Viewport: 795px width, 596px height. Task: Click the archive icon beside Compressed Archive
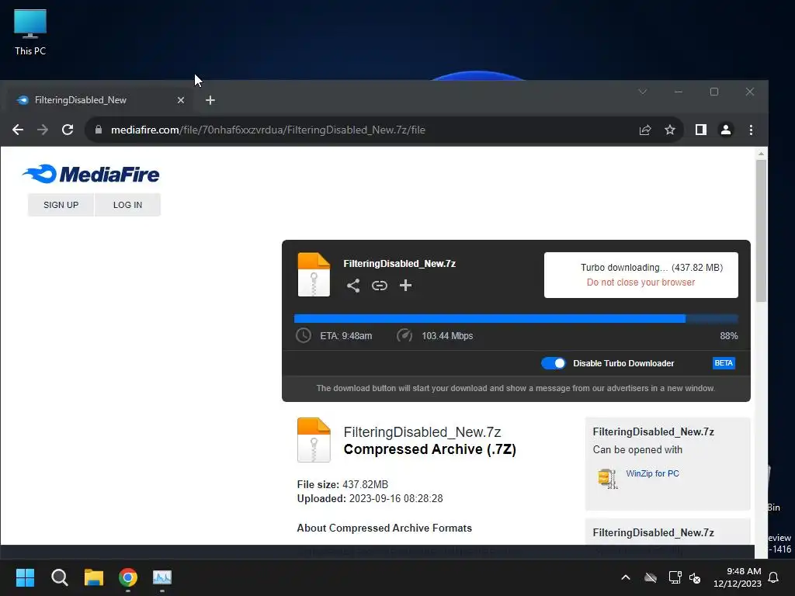314,440
